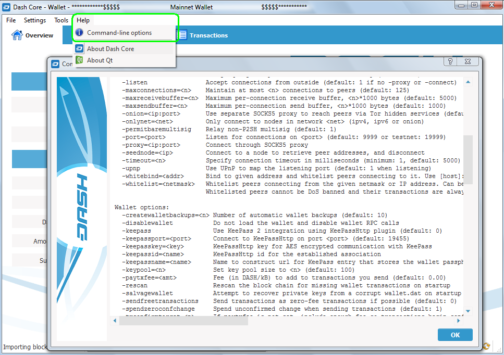The image size is (504, 355).
Task: Click the '-listen' option text
Action: (134, 82)
